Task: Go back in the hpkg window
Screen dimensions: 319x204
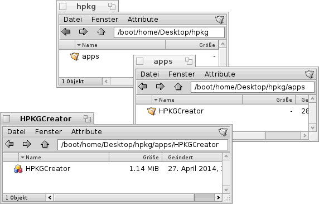Action: coord(66,32)
